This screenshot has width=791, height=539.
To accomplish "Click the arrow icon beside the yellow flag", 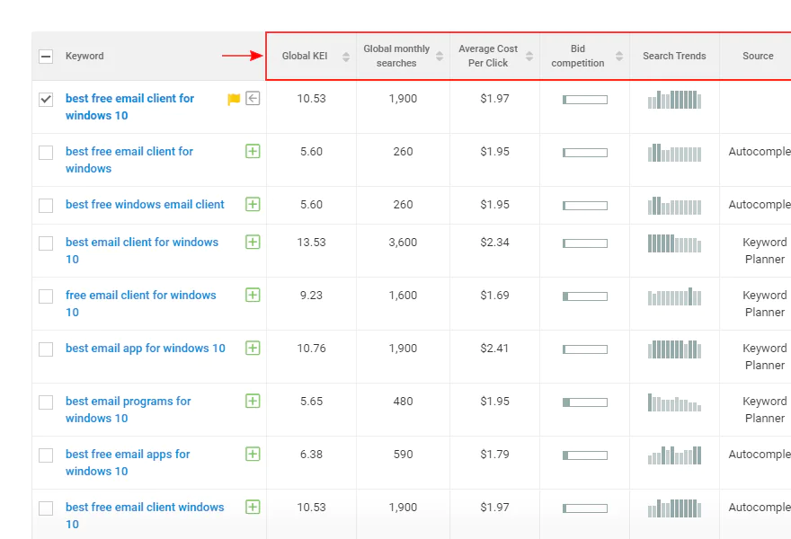I will [x=253, y=99].
